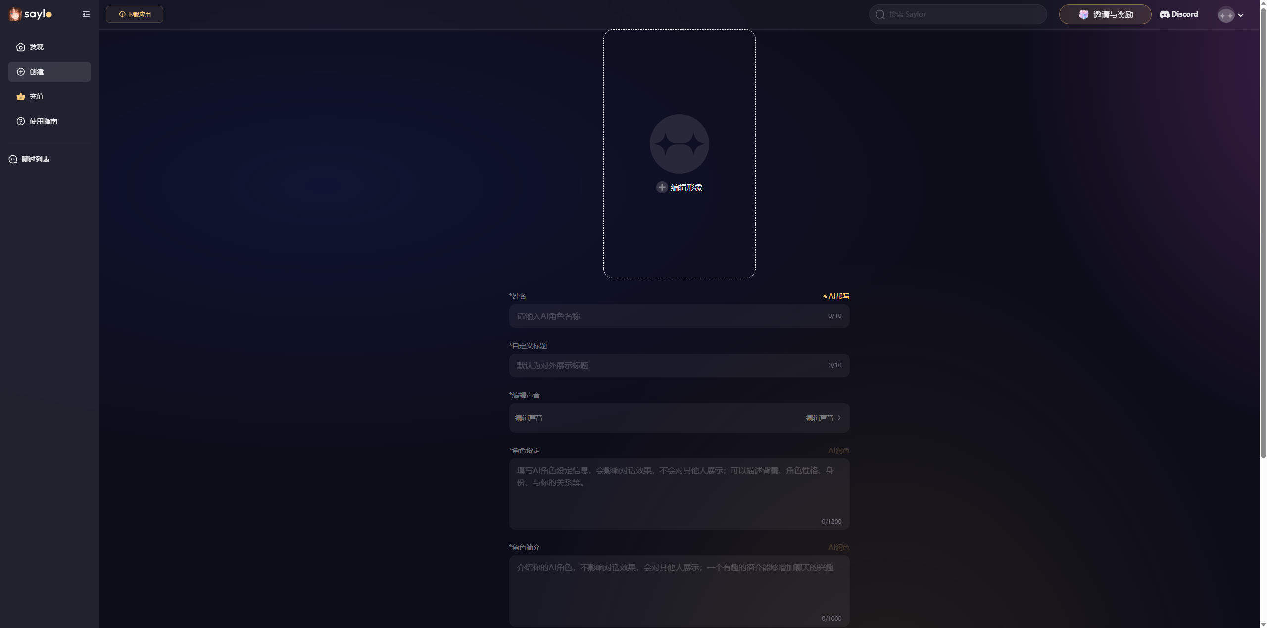Click the sparkle icon beside AI帮写
Viewport: 1267px width, 628px height.
click(825, 296)
